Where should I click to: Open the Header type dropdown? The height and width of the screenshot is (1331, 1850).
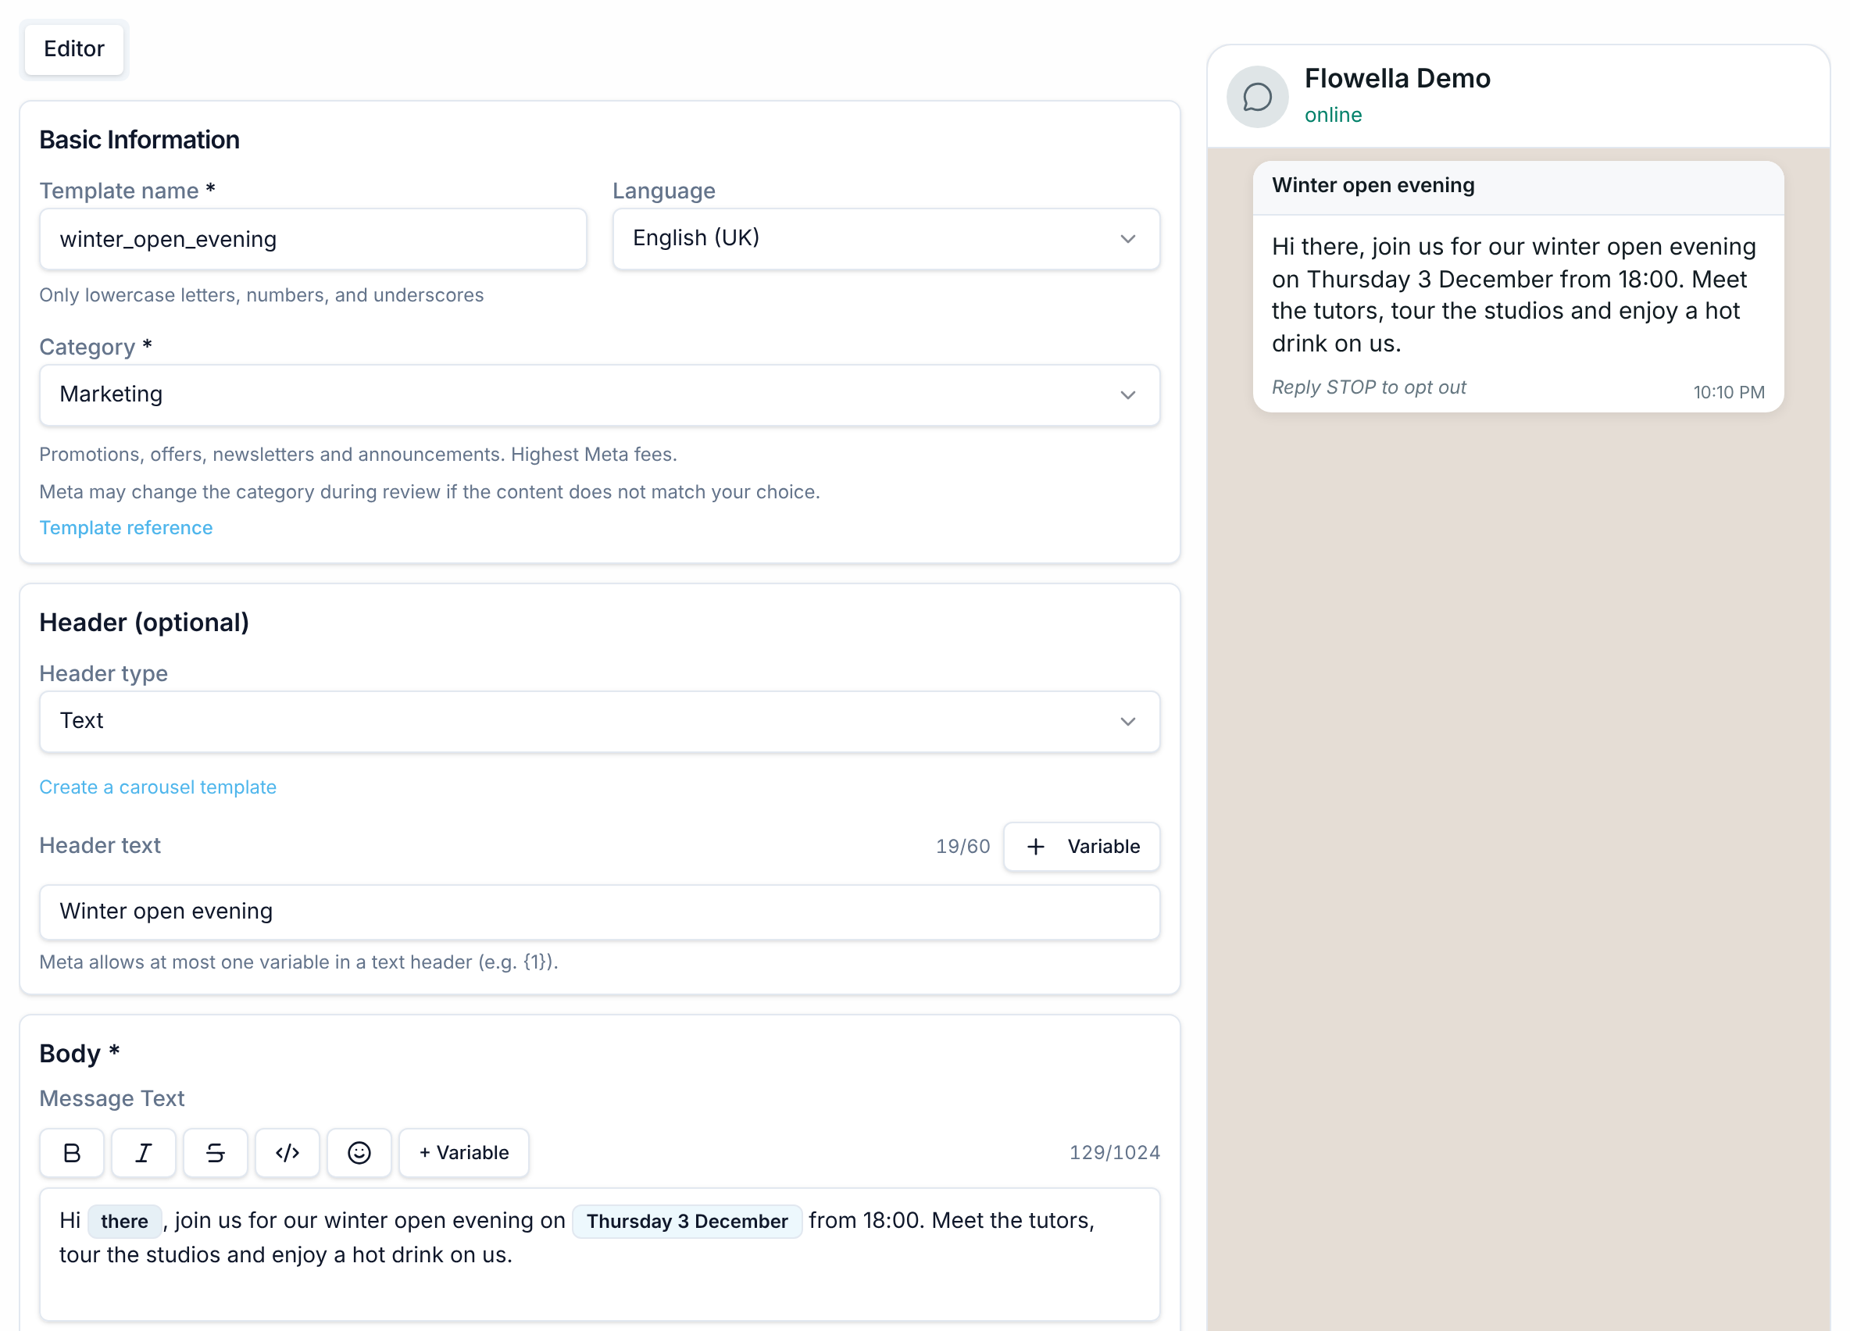pos(599,721)
